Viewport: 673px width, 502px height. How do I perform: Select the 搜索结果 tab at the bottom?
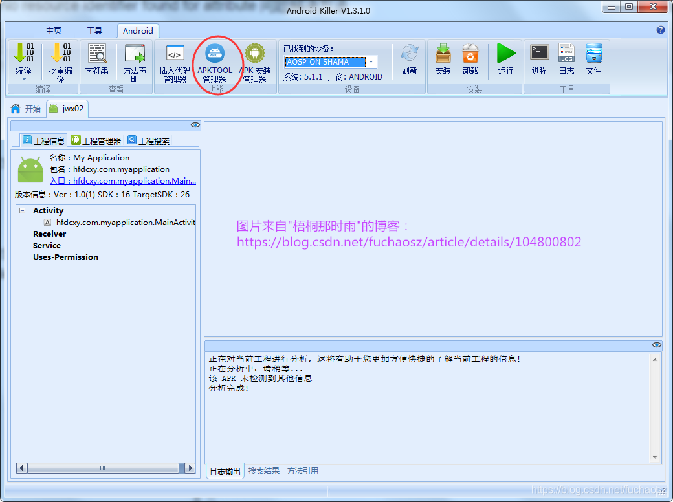[x=264, y=471]
